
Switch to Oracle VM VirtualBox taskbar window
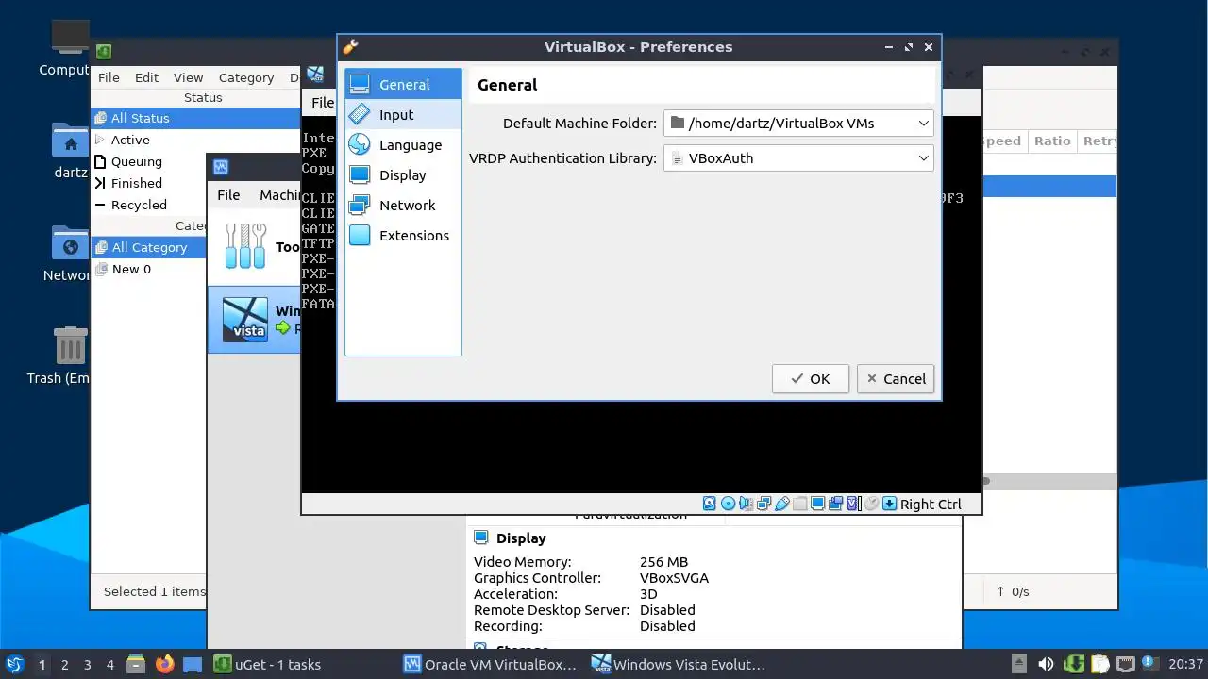[x=490, y=664]
